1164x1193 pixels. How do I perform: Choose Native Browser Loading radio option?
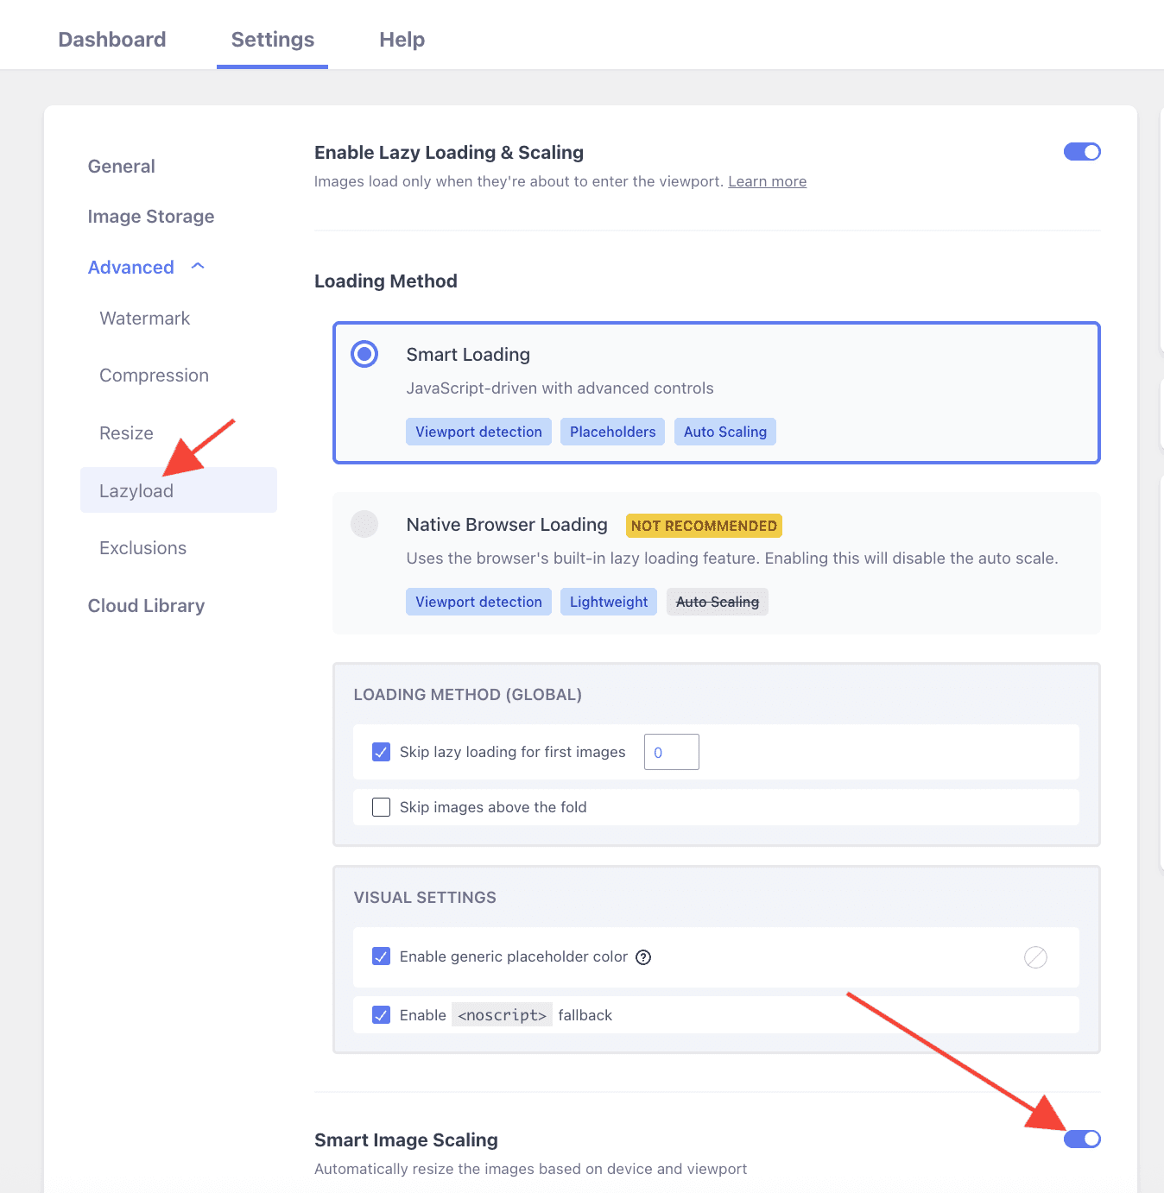point(364,524)
